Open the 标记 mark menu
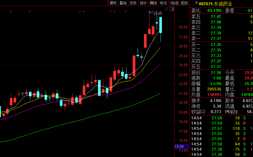Viewport: 253px width, 157px height. 163,3
